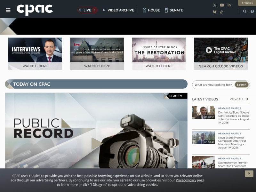
Task: Open the Privacy Policy link
Action: (186, 180)
